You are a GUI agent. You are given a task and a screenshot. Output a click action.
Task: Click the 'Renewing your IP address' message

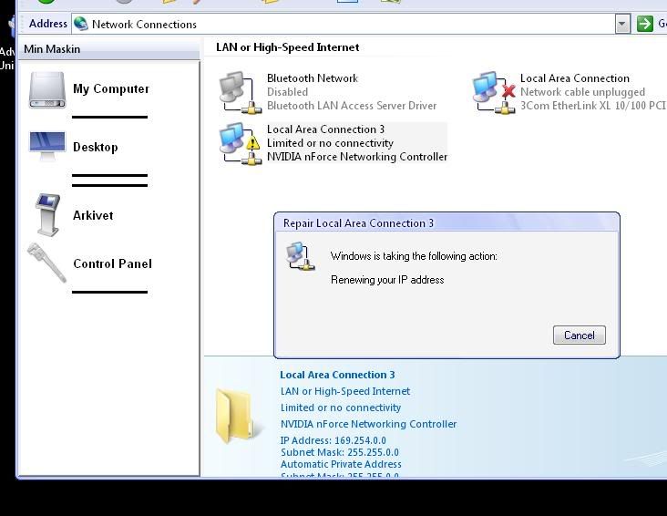(387, 280)
